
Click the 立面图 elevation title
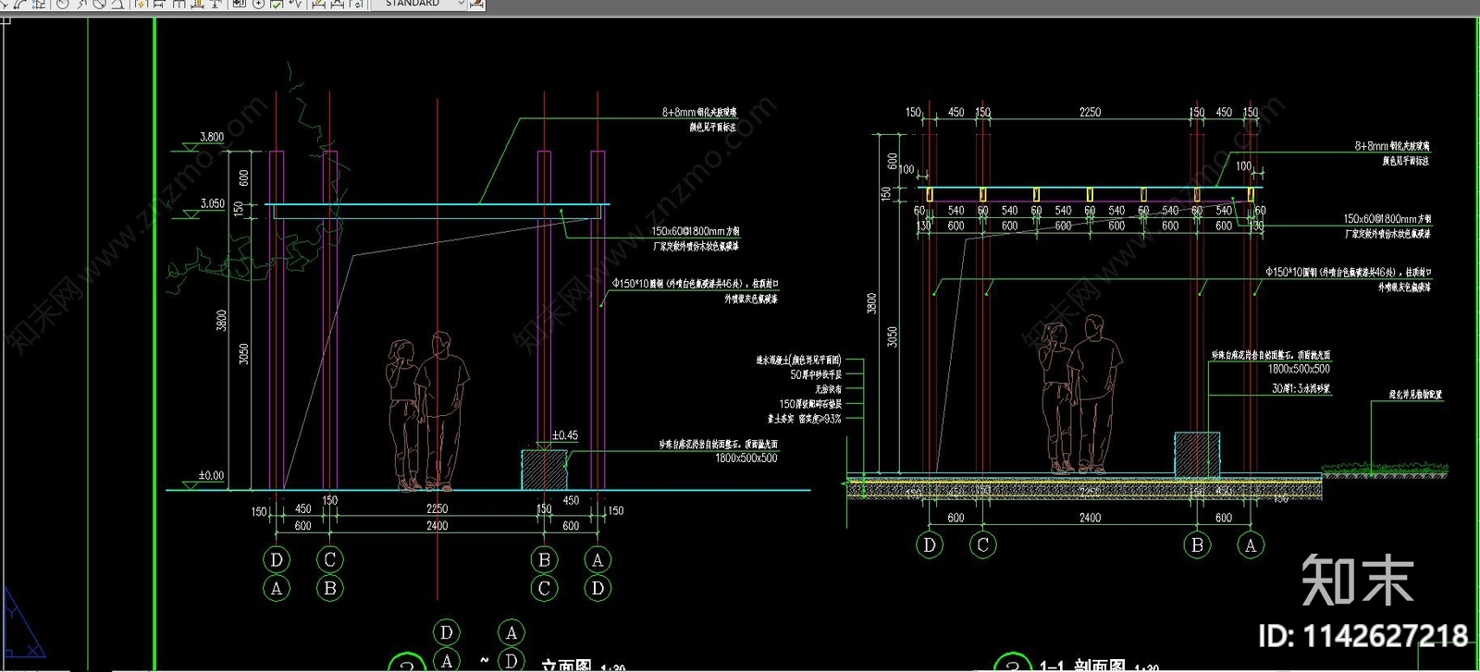pos(566,666)
